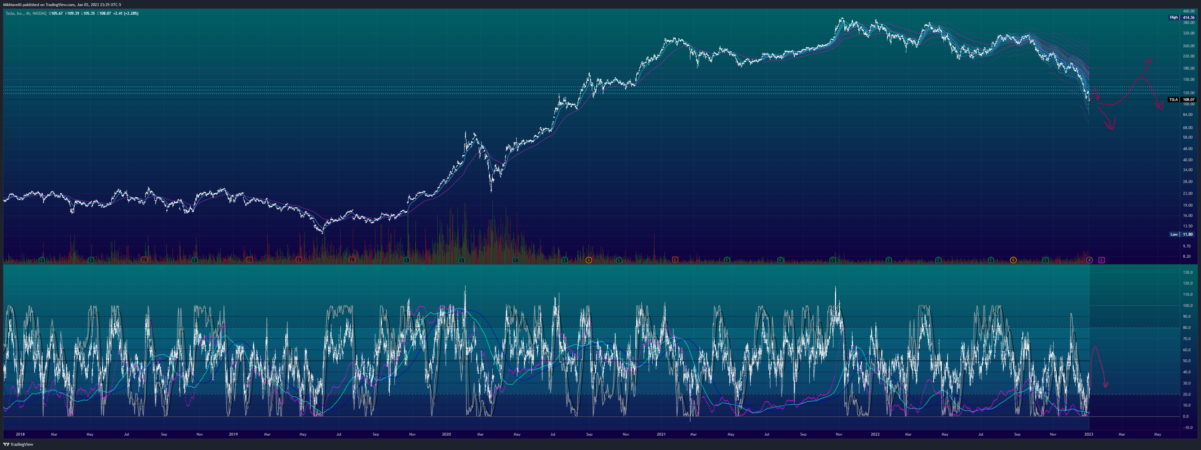The image size is (1201, 450).
Task: Click the 460.00 price scale value
Action: [x=1189, y=11]
